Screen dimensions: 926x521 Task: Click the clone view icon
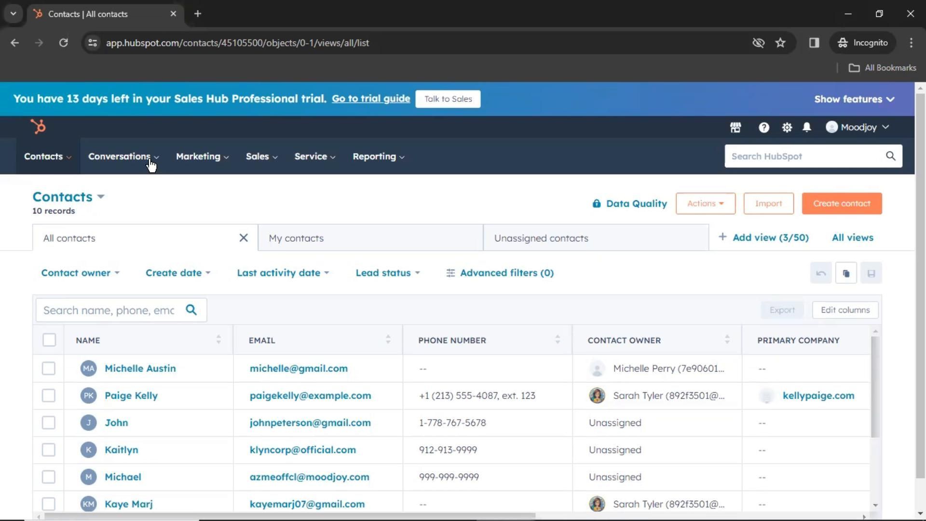846,273
